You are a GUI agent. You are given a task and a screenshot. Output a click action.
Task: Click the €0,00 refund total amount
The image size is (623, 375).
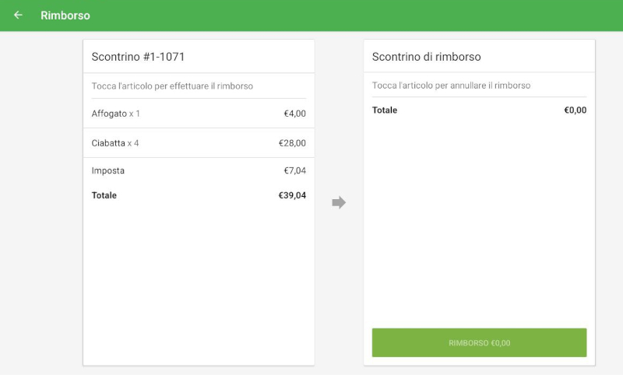point(575,110)
